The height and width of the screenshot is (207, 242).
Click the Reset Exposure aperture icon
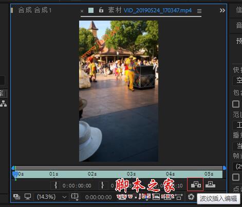pos(191,197)
